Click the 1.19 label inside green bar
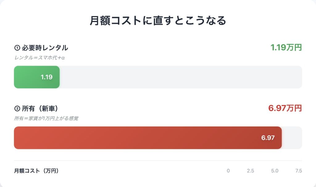 [47, 77]
